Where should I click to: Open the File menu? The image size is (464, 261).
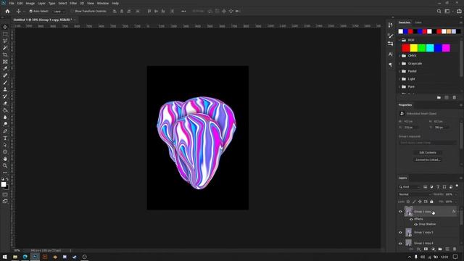point(12,3)
